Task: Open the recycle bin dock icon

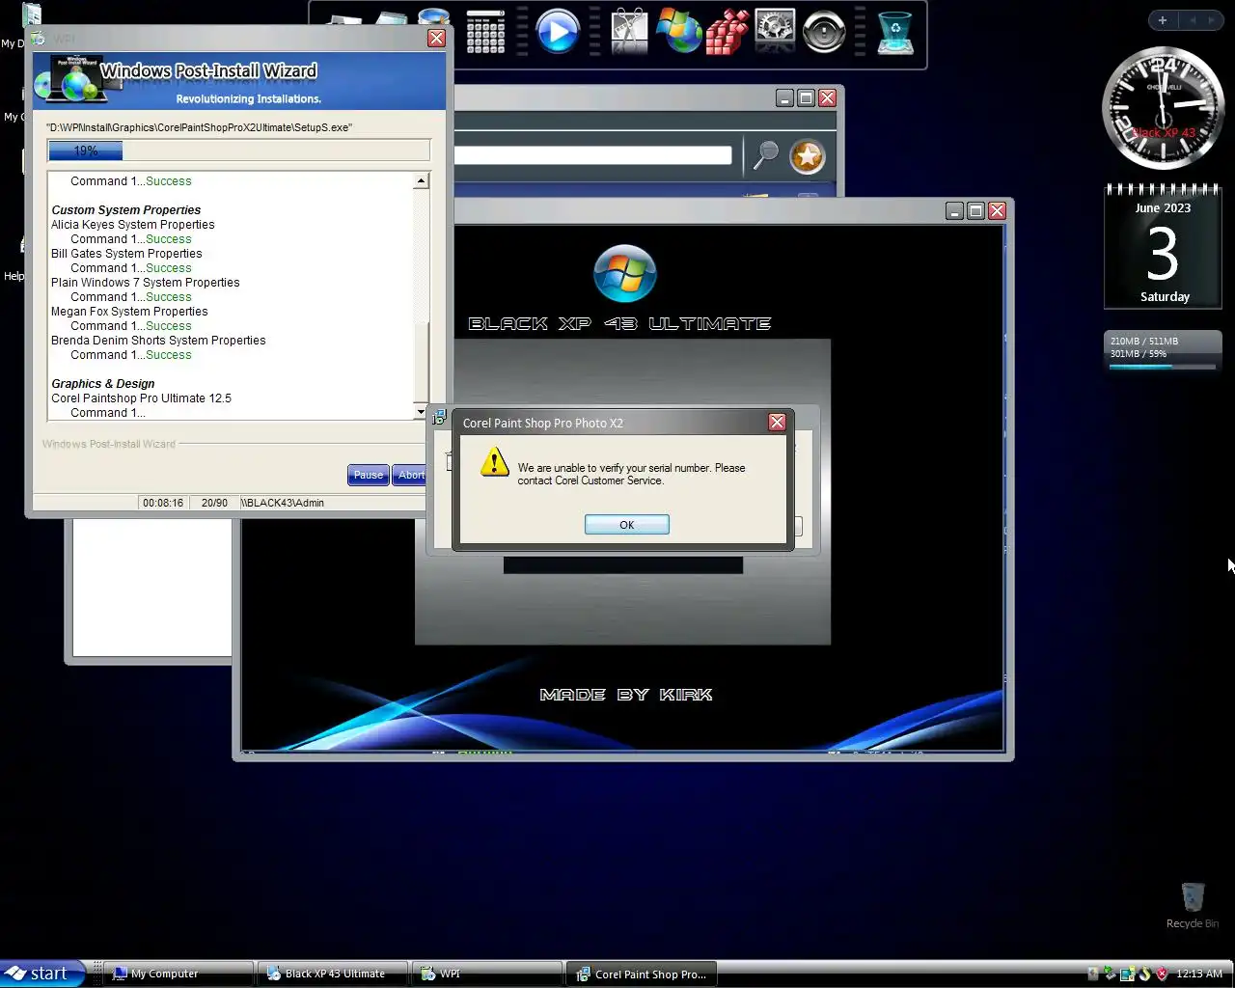Action: [895, 32]
